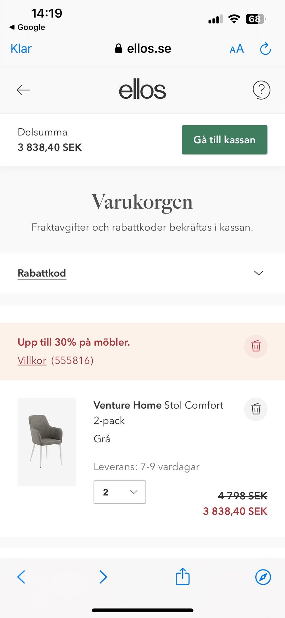Expand the Rabattkod section chevron

point(259,273)
